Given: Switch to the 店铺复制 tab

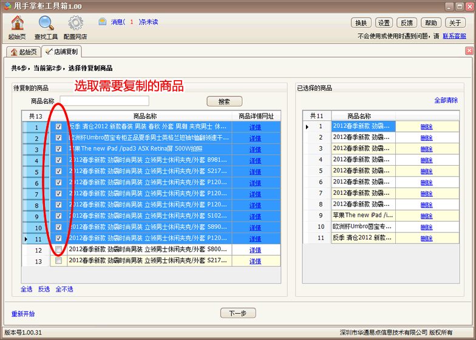Looking at the screenshot, I should point(62,52).
